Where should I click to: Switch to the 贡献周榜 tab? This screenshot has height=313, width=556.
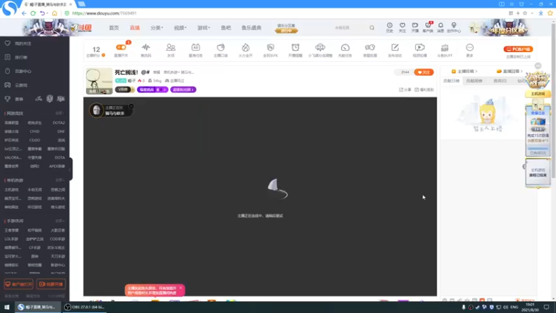pos(474,81)
